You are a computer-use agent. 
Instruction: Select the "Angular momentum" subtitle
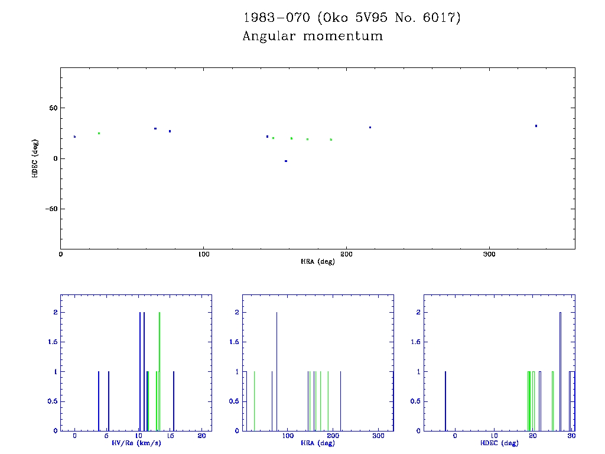[313, 36]
